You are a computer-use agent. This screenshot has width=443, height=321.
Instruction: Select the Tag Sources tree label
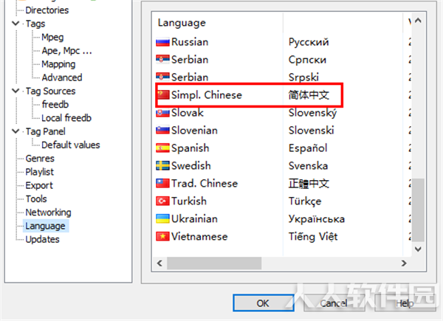point(50,91)
